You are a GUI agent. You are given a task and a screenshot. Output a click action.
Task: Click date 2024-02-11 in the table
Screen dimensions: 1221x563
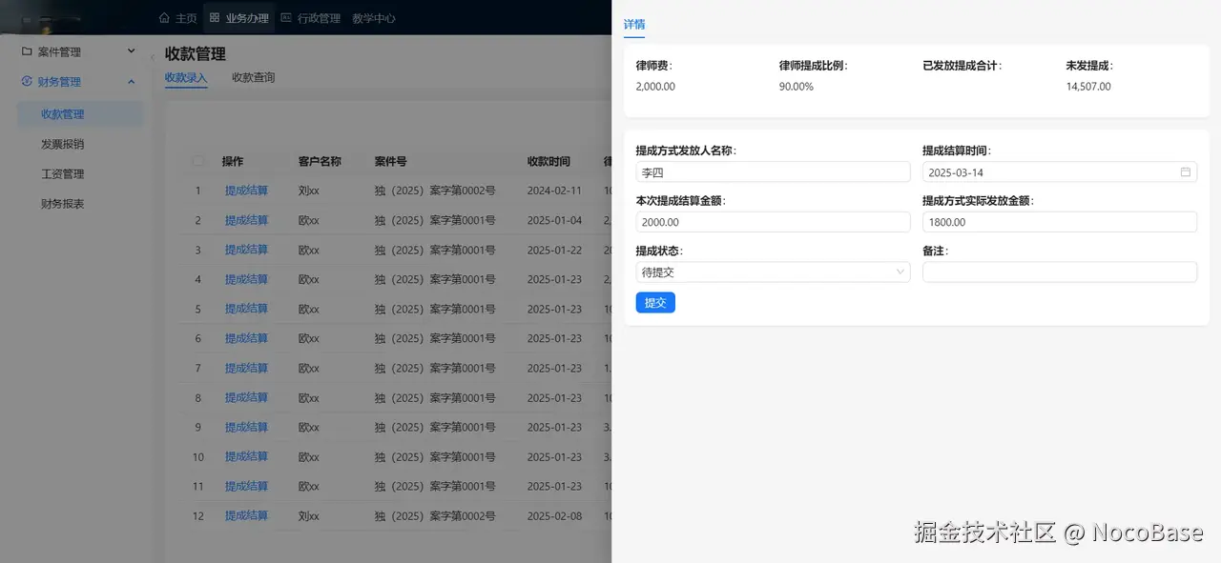point(554,191)
